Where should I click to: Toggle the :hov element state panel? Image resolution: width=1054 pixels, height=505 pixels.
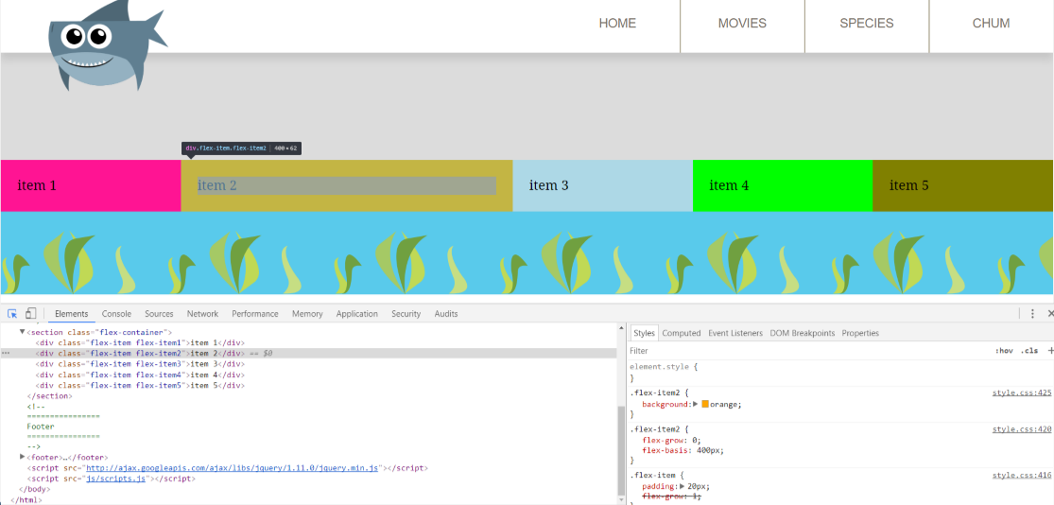coord(1004,351)
